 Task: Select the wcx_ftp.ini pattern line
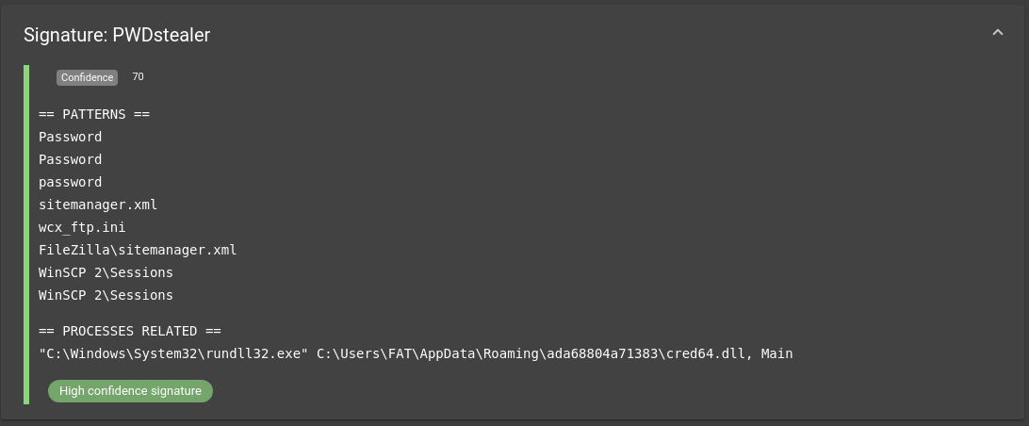click(82, 227)
